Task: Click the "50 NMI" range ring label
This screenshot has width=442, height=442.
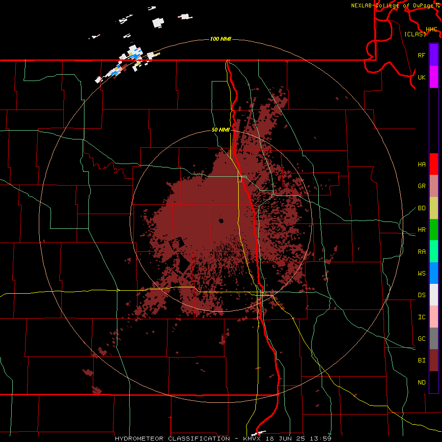Action: (x=221, y=130)
